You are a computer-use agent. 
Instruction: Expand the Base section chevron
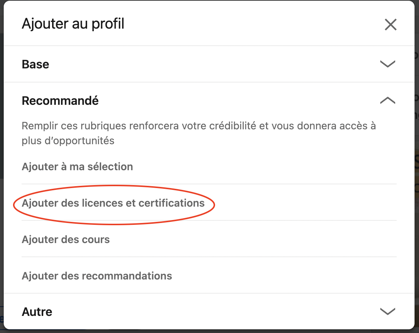[x=387, y=64]
